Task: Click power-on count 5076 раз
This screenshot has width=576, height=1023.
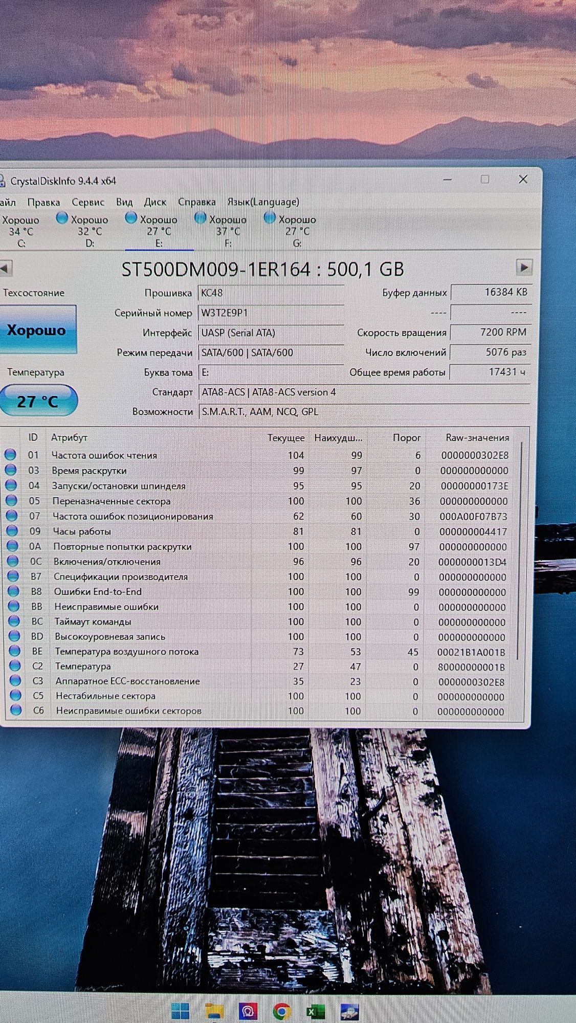Action: click(x=490, y=352)
